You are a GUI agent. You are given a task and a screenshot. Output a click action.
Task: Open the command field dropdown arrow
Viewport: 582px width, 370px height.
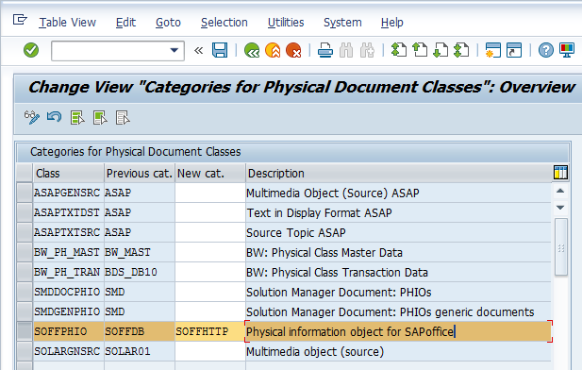175,50
